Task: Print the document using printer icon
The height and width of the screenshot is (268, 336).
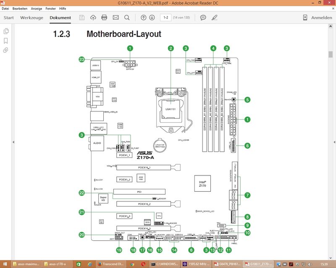Action: [104, 18]
